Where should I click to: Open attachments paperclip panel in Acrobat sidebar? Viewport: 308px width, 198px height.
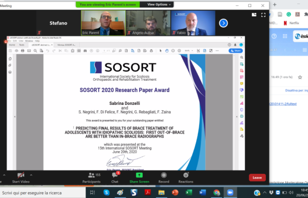[x=10, y=65]
